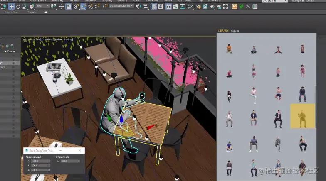Click Select and Manipulate crosshair icon
Screen dimensions: 326x181
tap(62, 7)
